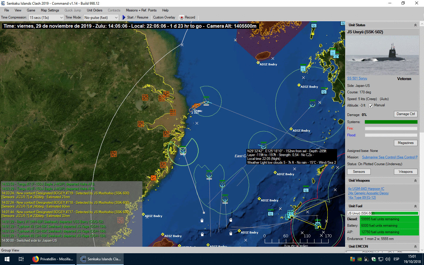Click the Barry #1 Seahawk departed message
The image size is (424, 265).
53,222
